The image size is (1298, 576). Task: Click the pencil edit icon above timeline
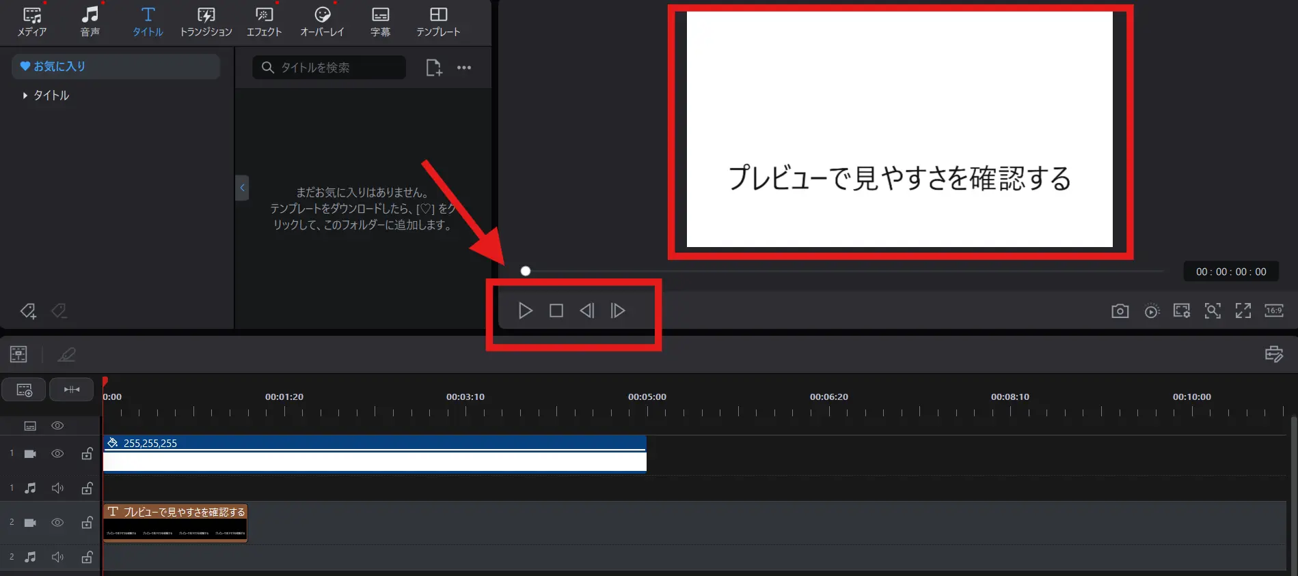click(66, 354)
